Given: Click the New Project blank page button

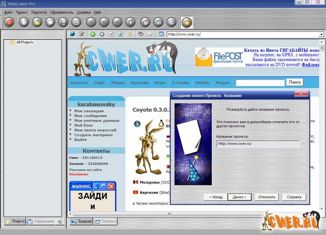Looking at the screenshot, I should pos(24,22).
